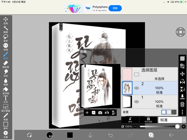The image size is (187, 140).
Task: Select the Text (文字) tool
Action: pos(6,99)
